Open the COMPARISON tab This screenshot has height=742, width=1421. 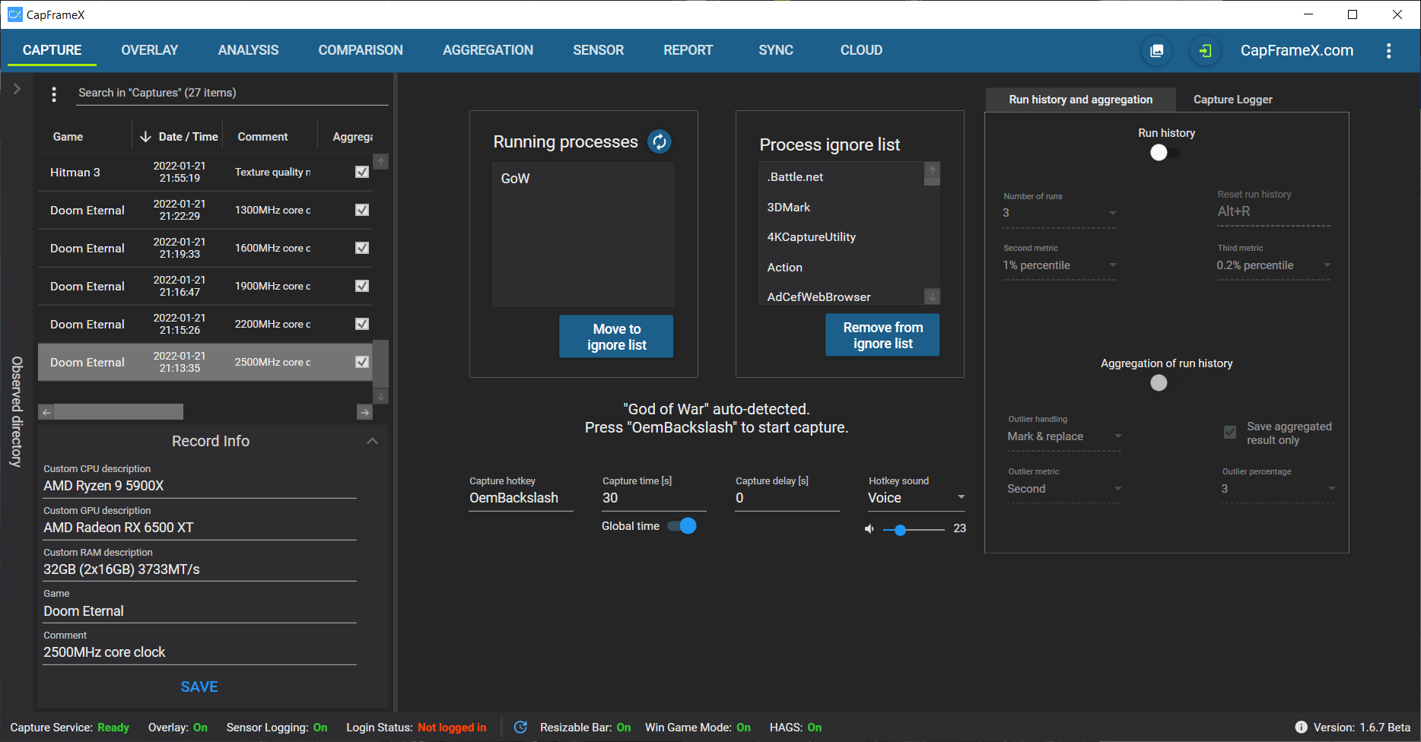[x=361, y=50]
